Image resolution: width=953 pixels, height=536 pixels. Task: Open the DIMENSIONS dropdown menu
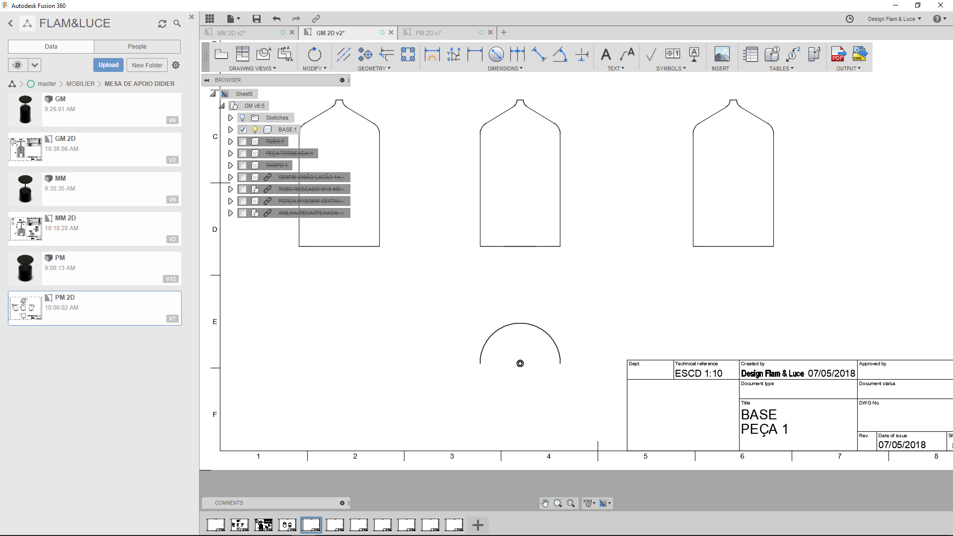click(x=505, y=68)
